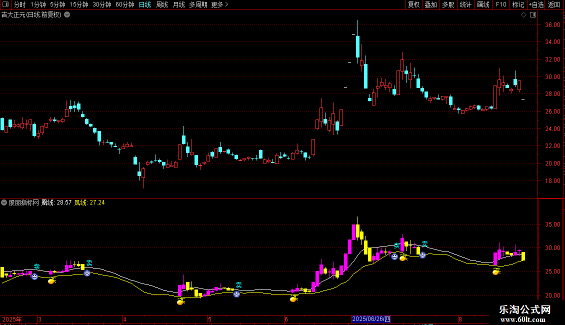
Task: Open dropdown next to 吉大正元 title
Action: (x=67, y=15)
